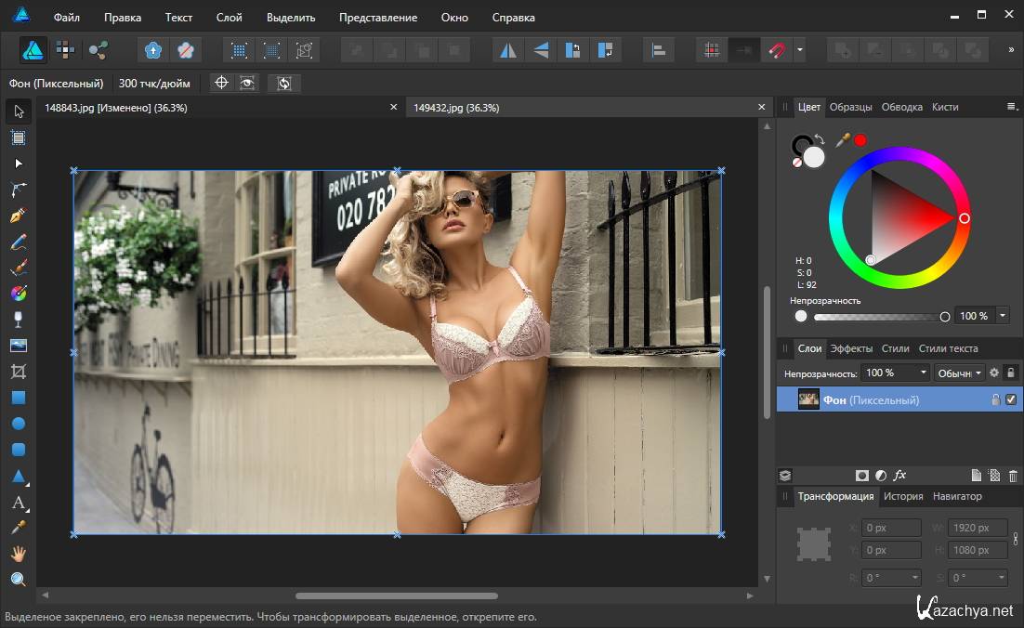The width and height of the screenshot is (1024, 628).
Task: Select the Crop tool
Action: coord(18,372)
